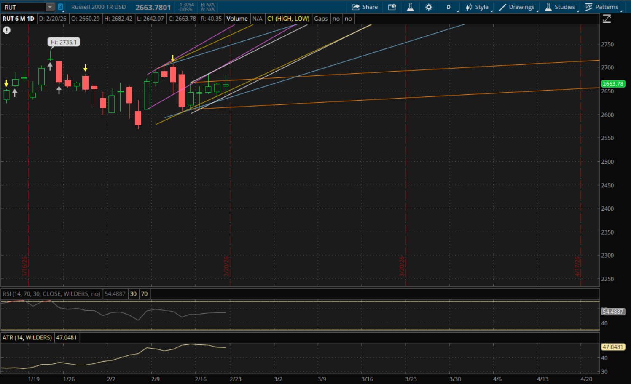Click the white up arrow below the 2735.1 high
The height and width of the screenshot is (384, 631).
(x=50, y=66)
